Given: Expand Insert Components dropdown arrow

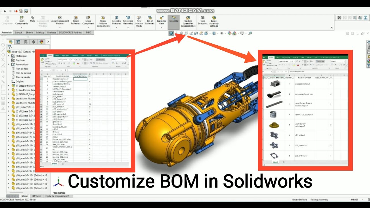Looking at the screenshot, I should [x=21, y=28].
